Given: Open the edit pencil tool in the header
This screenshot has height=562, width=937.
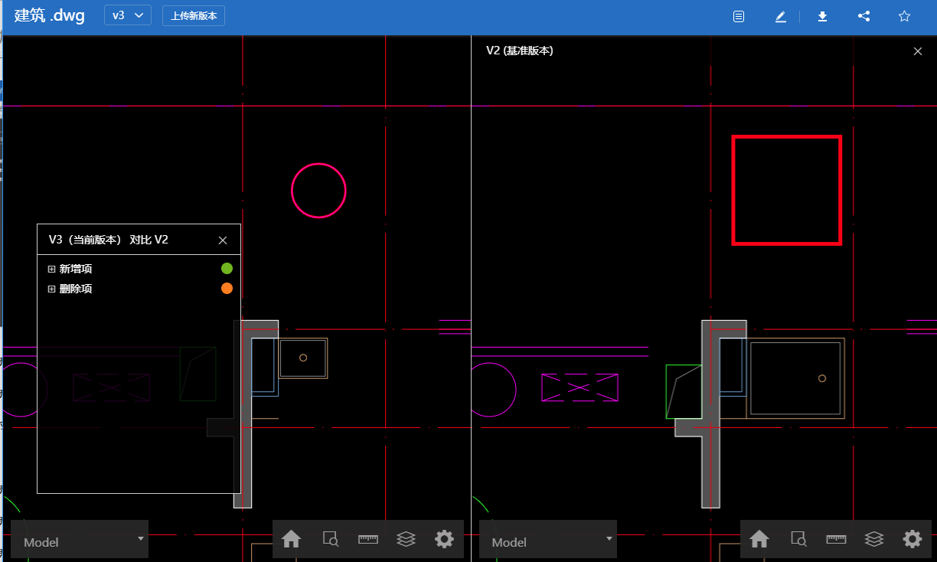Looking at the screenshot, I should point(780,16).
